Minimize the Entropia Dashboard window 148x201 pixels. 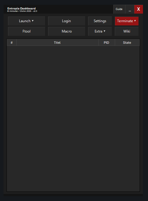pos(130,9)
